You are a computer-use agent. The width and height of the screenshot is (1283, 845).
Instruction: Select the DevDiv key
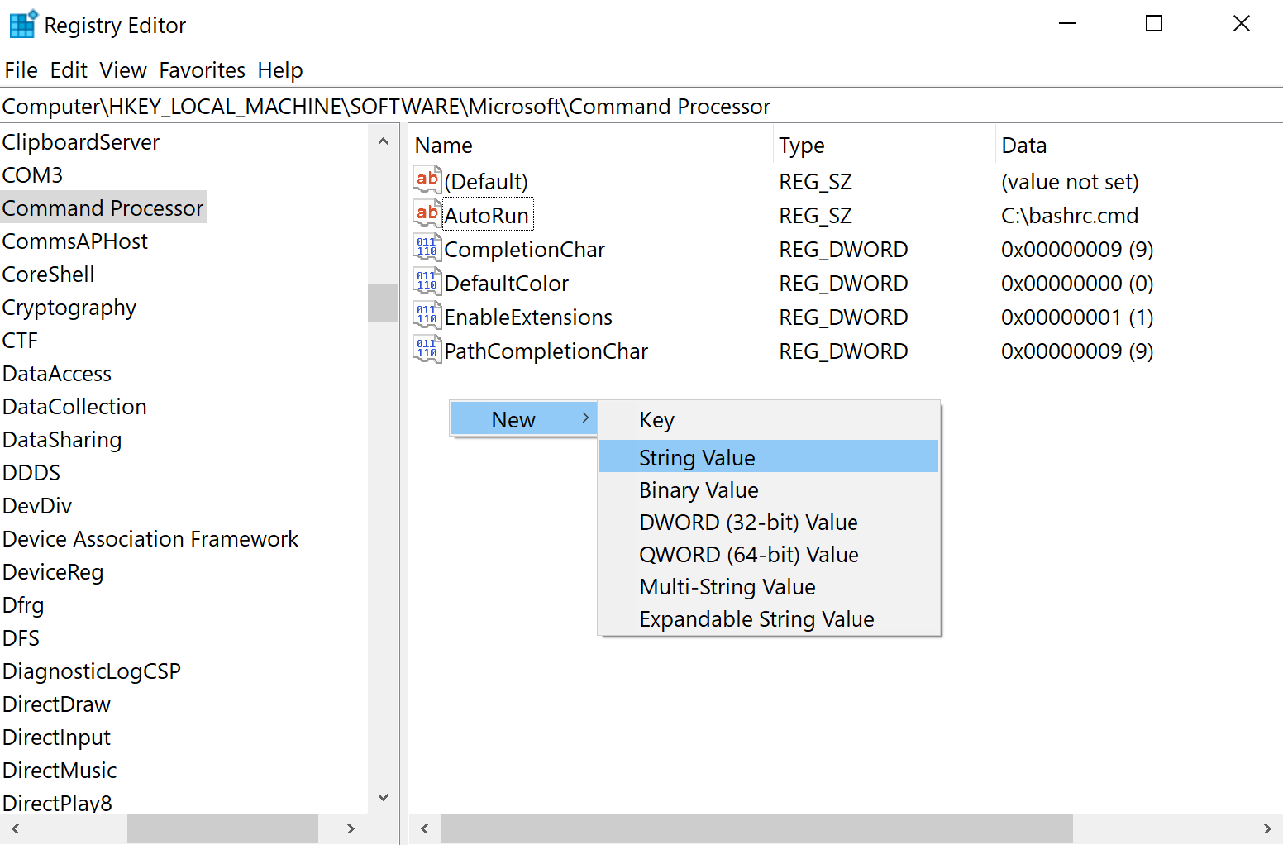[37, 506]
